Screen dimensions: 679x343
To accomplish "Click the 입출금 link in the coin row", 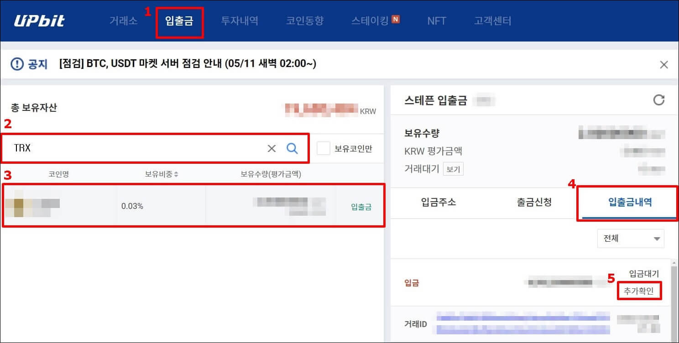I will coord(362,207).
